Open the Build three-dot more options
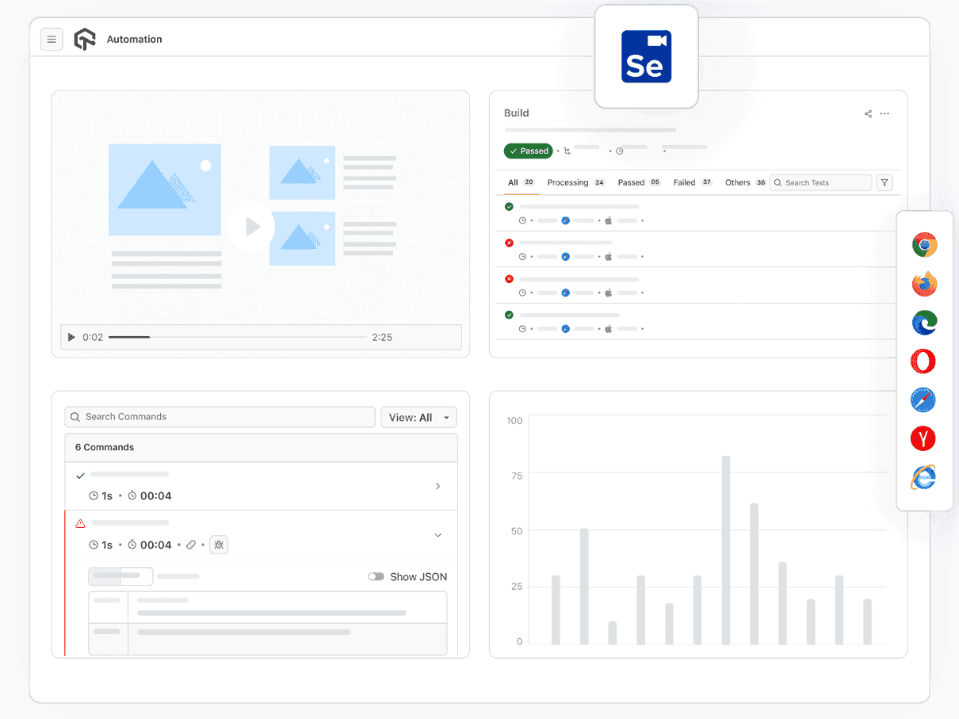Image resolution: width=959 pixels, height=719 pixels. pyautogui.click(x=885, y=114)
